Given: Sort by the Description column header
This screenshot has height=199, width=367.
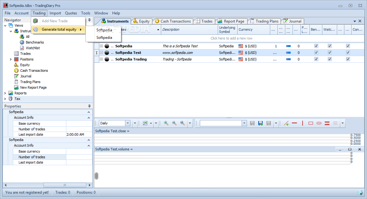Looking at the screenshot, I should [x=189, y=29].
